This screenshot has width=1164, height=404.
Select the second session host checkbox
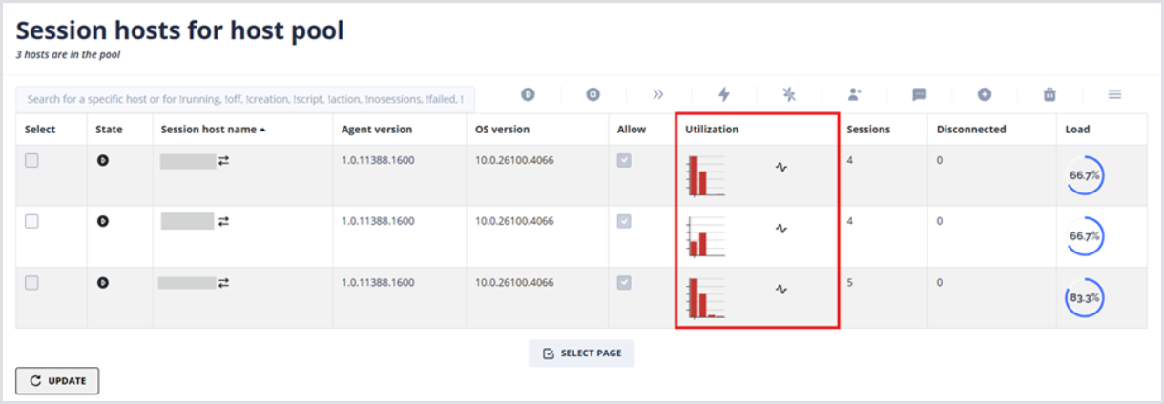[32, 221]
